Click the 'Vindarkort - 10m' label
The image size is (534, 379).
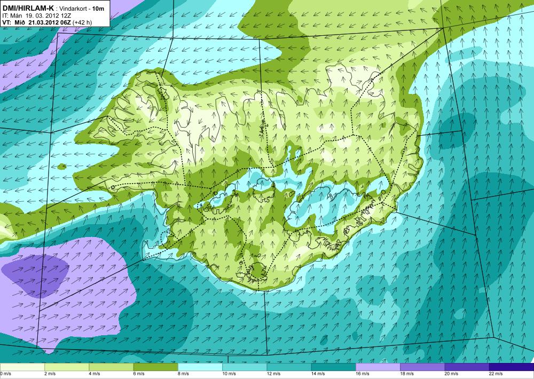point(82,9)
